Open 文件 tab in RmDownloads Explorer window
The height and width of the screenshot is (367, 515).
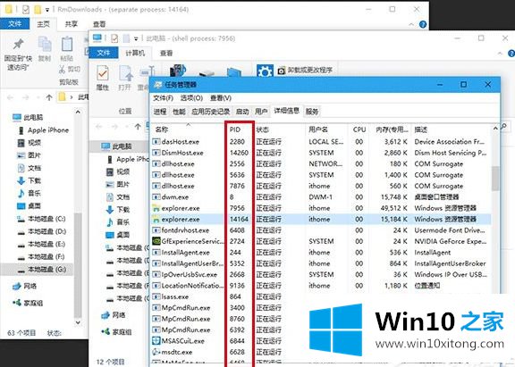coord(14,24)
